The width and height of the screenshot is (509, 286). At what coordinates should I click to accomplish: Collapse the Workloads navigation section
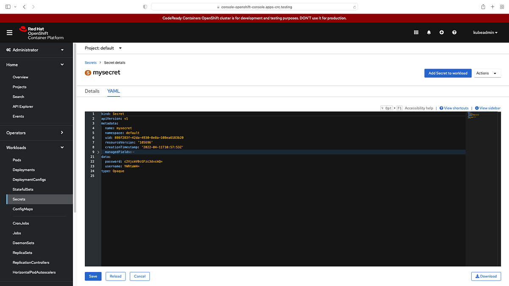[62, 147]
